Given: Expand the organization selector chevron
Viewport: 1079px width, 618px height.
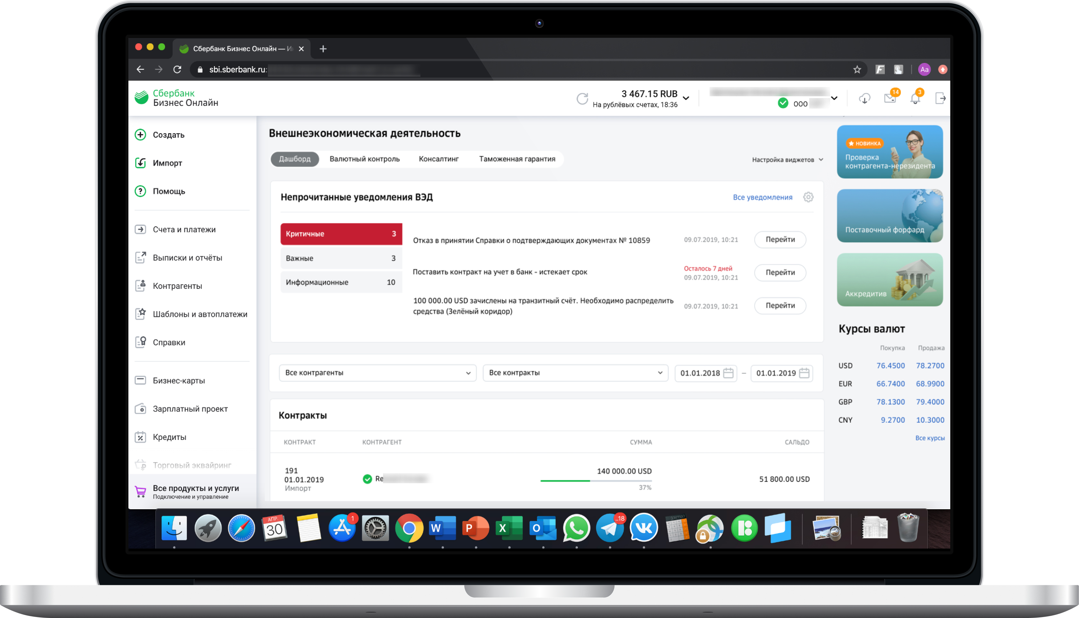Looking at the screenshot, I should tap(834, 98).
